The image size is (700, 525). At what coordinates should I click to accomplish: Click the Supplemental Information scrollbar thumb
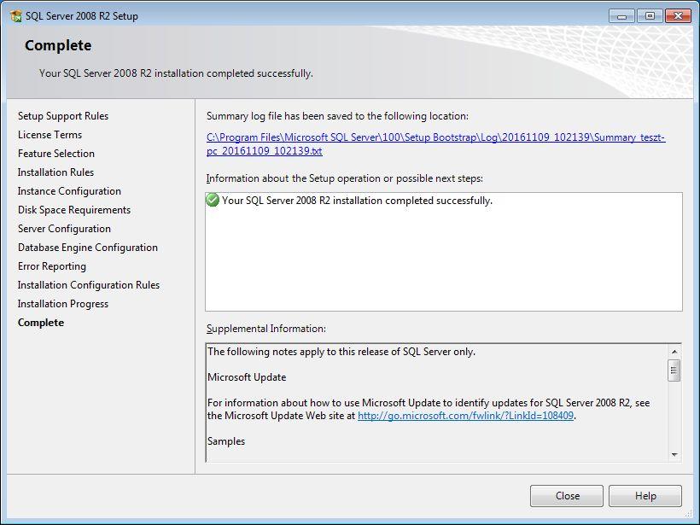[x=674, y=370]
